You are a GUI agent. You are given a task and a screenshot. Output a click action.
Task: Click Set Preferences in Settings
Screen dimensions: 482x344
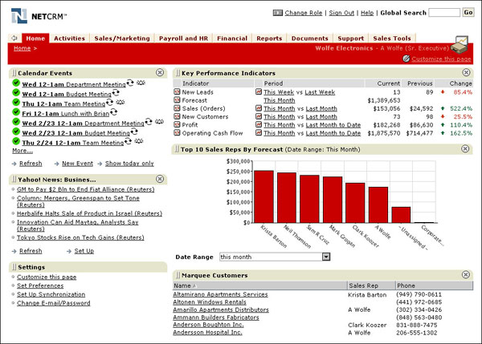pos(40,285)
